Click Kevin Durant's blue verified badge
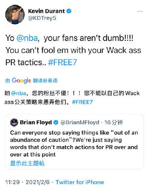Image resolution: width=146 pixels, height=190 pixels. click(x=69, y=11)
